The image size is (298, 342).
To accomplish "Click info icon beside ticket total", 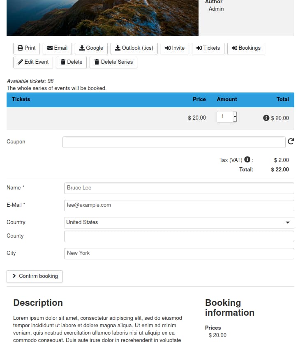I will 266,118.
